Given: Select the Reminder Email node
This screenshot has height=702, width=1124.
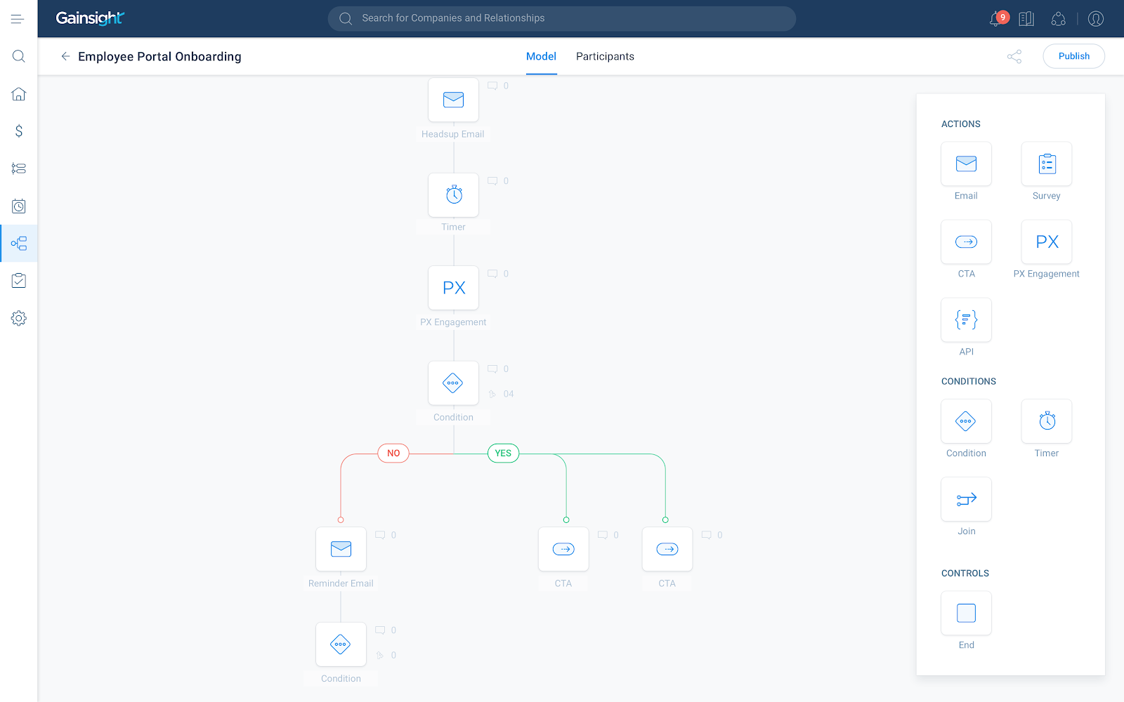Looking at the screenshot, I should [341, 549].
